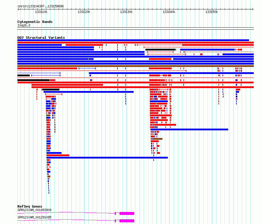Click the magenta exon block of NM_001291085
262x224 pixels.
pos(127,221)
